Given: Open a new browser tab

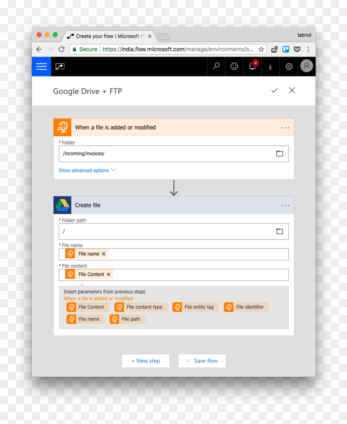Looking at the screenshot, I should [164, 36].
